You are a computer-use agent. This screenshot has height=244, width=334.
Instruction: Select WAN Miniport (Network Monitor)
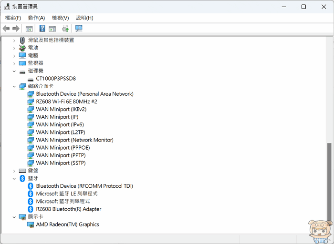(x=74, y=140)
